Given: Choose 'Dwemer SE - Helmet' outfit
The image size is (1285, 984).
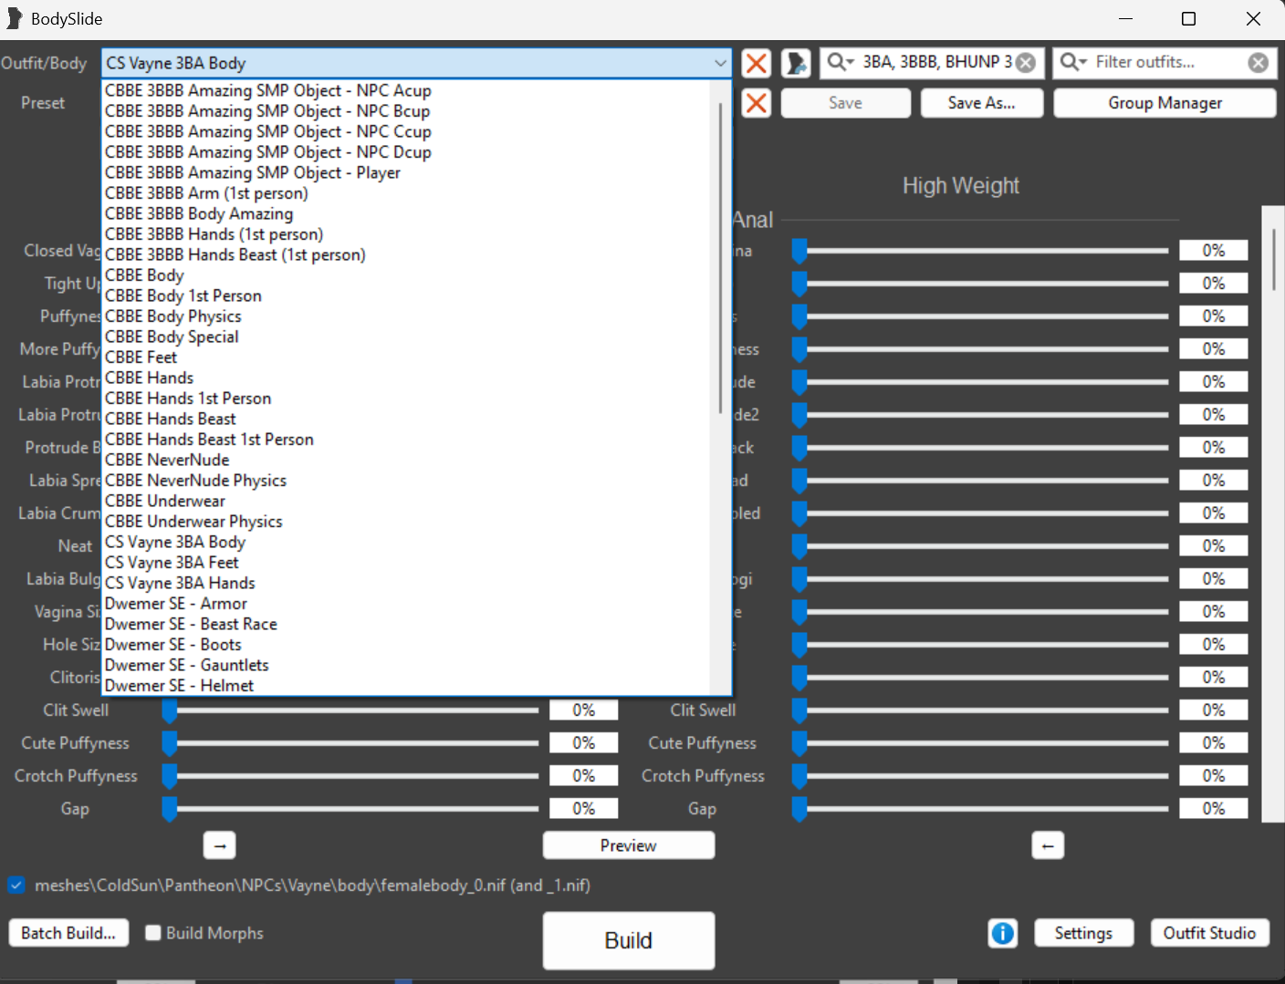Looking at the screenshot, I should pos(180,686).
